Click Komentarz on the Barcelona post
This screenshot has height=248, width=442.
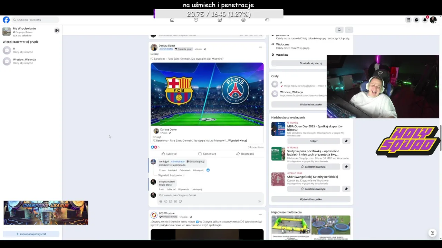pyautogui.click(x=207, y=154)
